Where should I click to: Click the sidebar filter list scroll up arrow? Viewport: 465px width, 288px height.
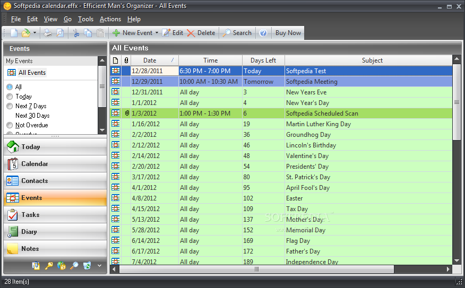(x=102, y=60)
